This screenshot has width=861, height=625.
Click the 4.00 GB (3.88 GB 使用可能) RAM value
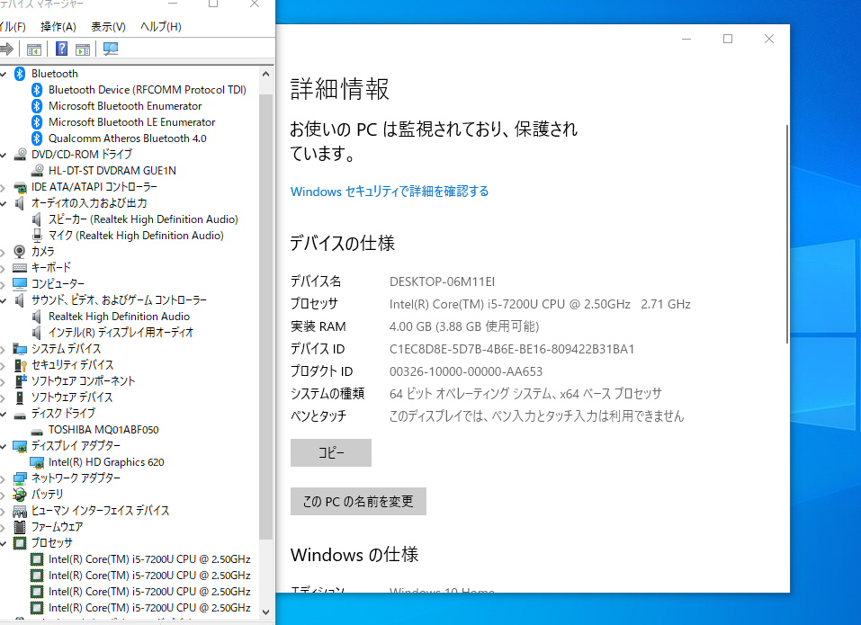tap(464, 326)
